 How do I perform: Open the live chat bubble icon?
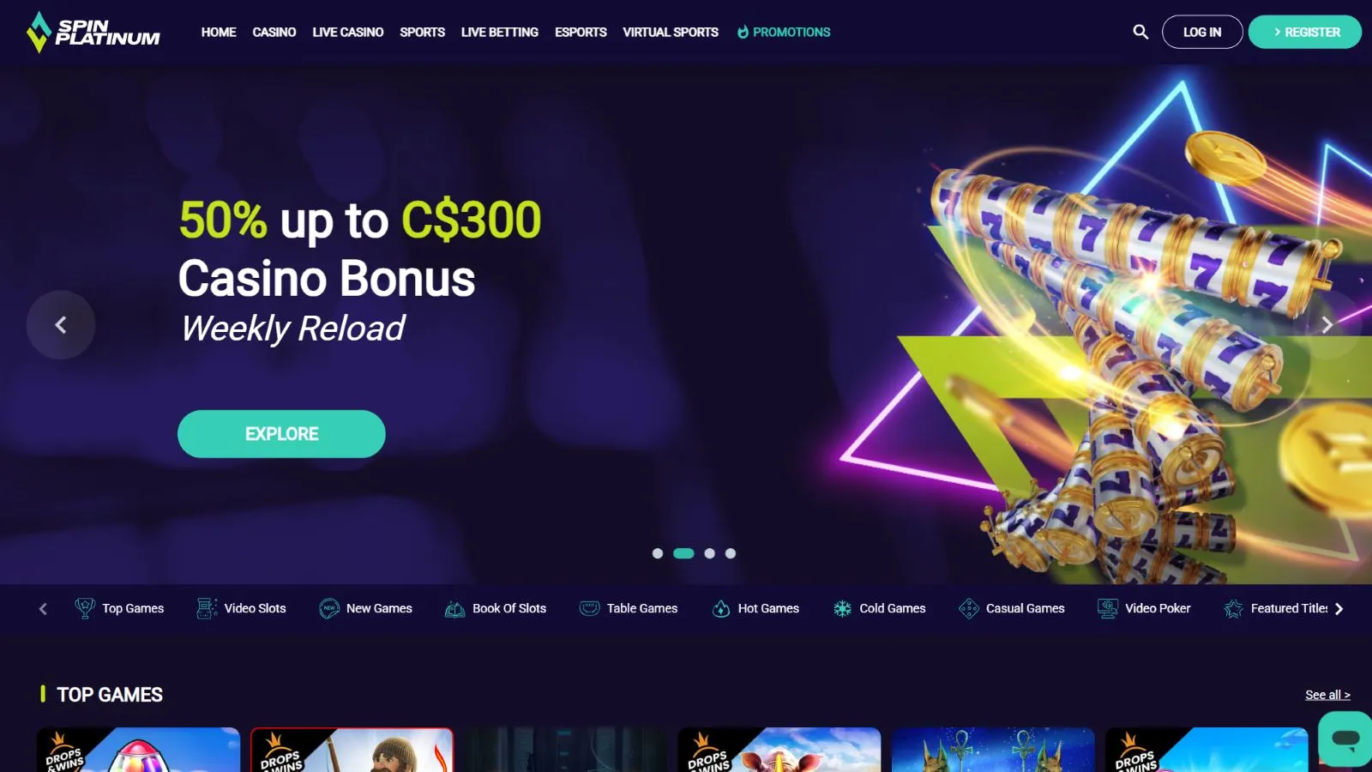[1345, 739]
